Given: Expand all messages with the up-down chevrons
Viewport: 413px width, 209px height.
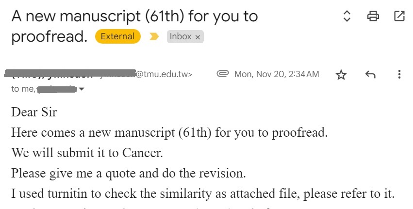Looking at the screenshot, I should pyautogui.click(x=347, y=16).
